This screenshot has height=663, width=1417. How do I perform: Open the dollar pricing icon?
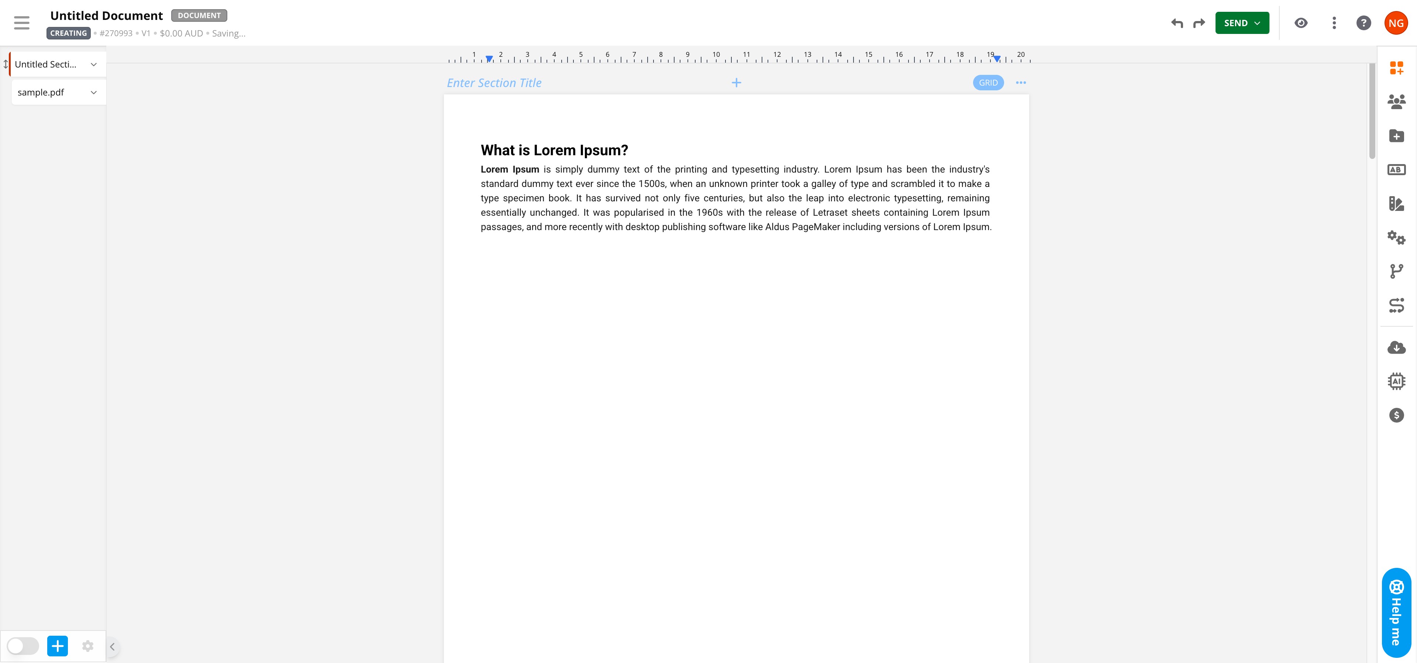[1396, 415]
